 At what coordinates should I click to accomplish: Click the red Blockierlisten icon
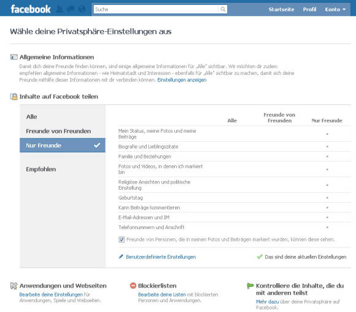[x=133, y=286]
